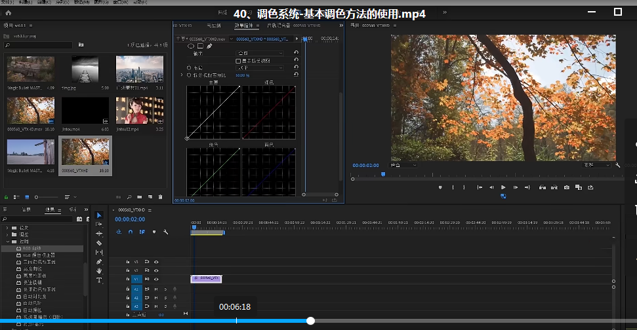This screenshot has width=637, height=330.
Task: Open the Program monitor zoom level dropdown
Action: tap(403, 165)
